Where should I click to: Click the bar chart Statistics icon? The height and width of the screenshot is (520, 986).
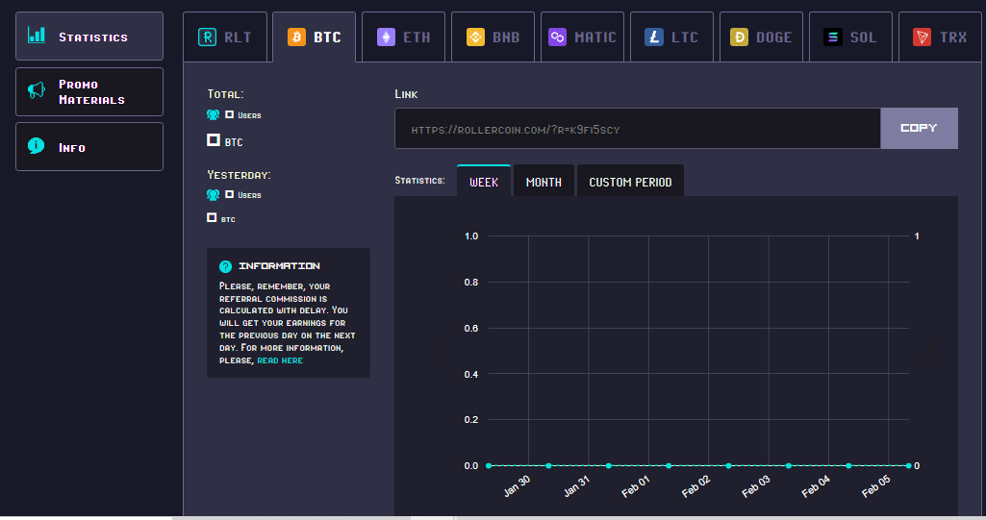pyautogui.click(x=37, y=36)
